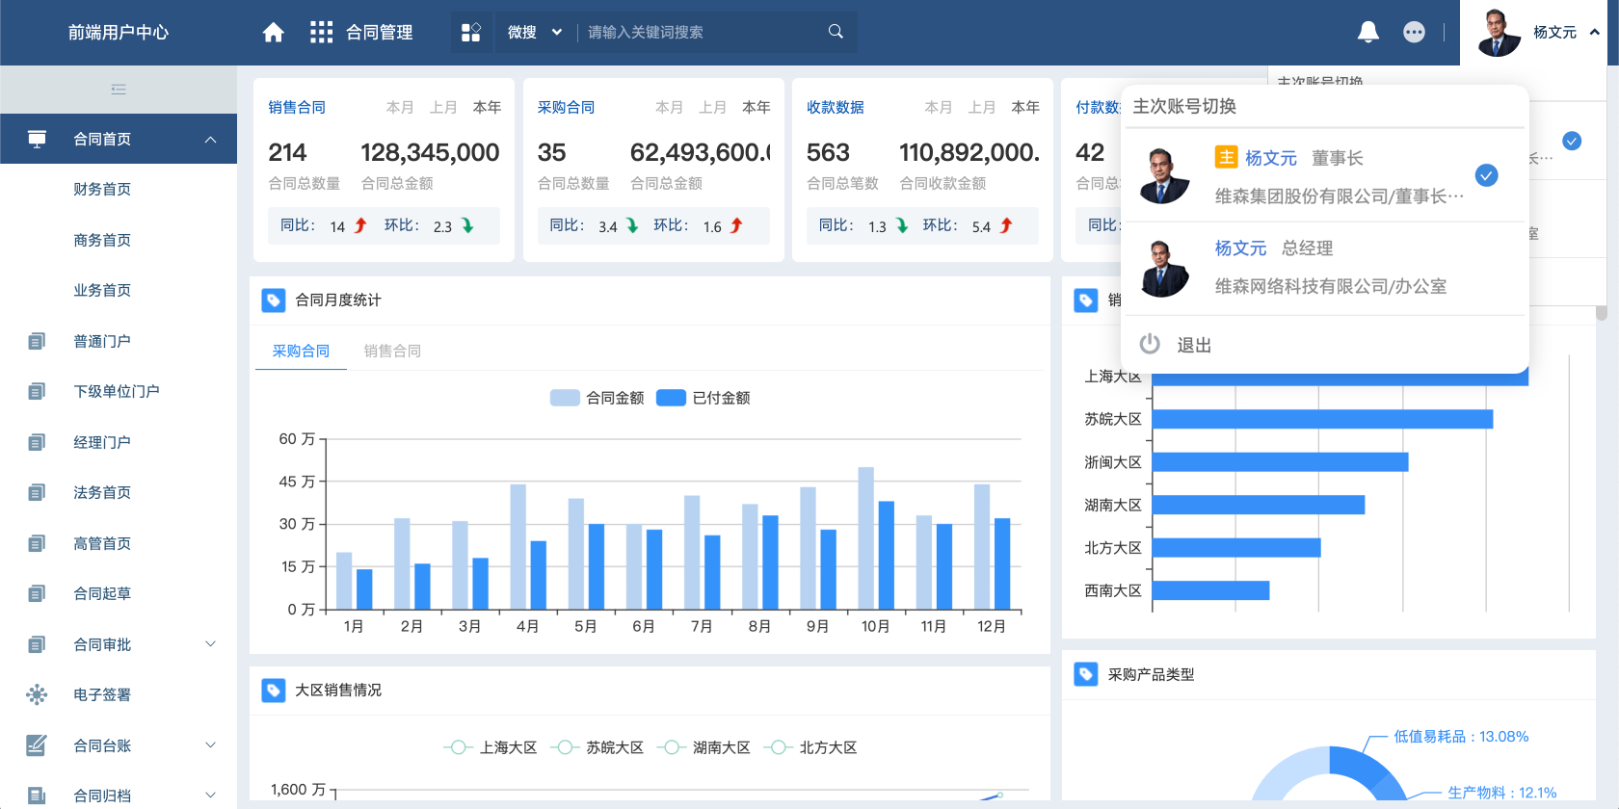
Task: Click the 苏皖大区 horizontal bar
Action: 1322,419
